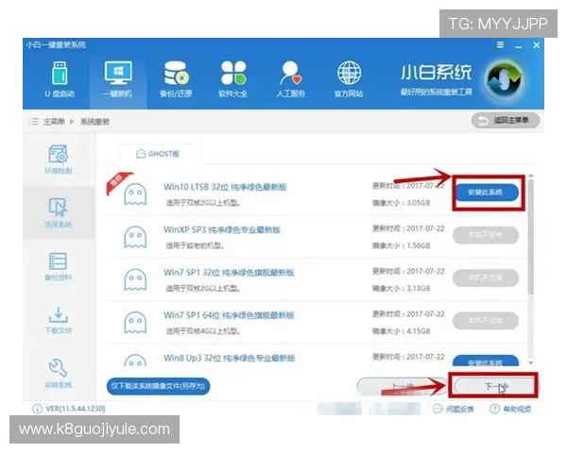Image resolution: width=567 pixels, height=453 pixels.
Task: Minimize the 小白一键重装系统 window
Action: [x=519, y=45]
